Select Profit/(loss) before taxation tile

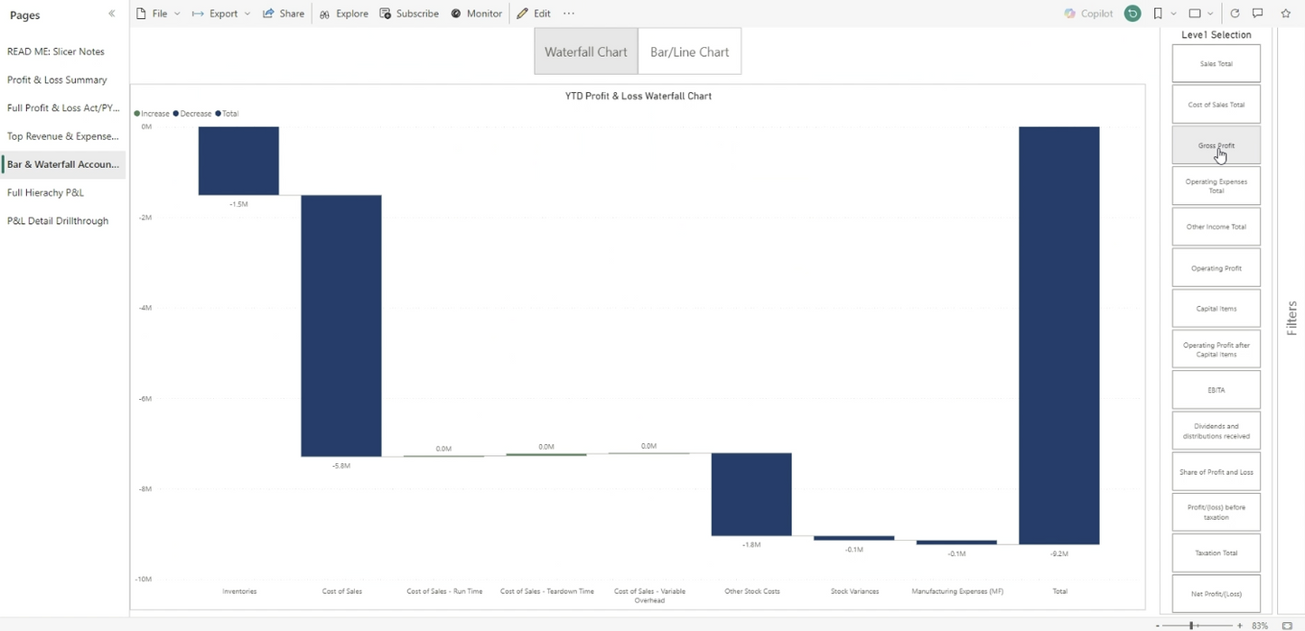[1216, 513]
